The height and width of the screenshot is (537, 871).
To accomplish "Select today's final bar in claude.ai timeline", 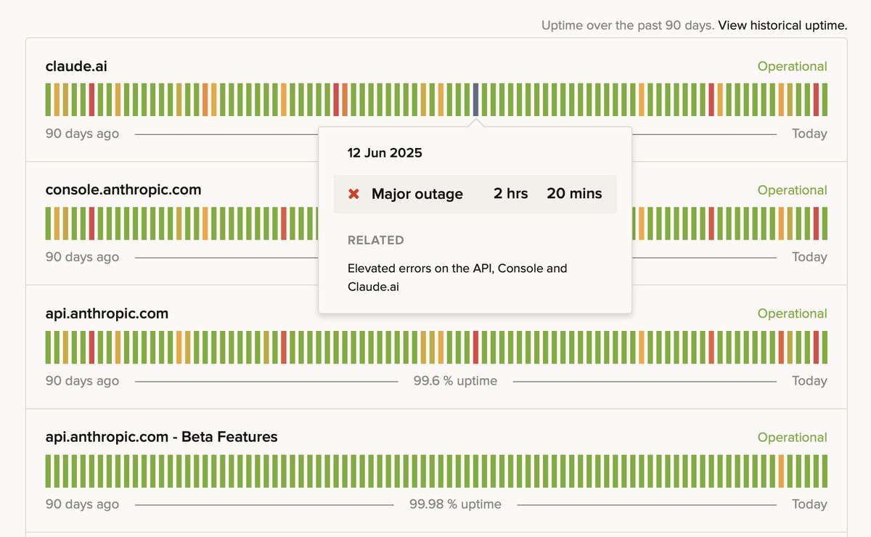I will point(825,99).
